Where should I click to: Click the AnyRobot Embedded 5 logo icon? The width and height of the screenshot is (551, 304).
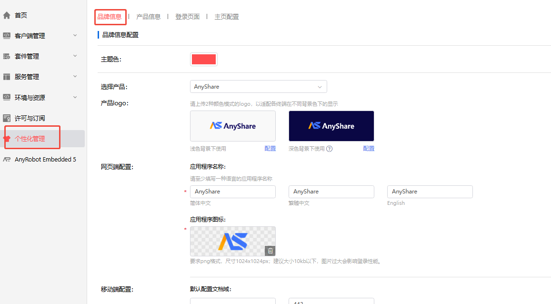(x=7, y=160)
